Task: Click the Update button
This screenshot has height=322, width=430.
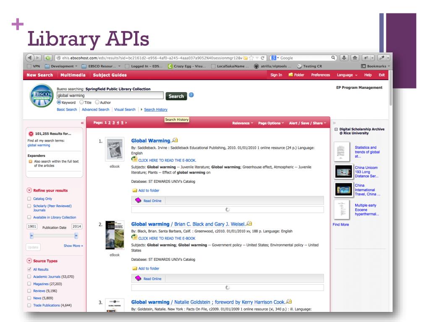Action: 33,247
